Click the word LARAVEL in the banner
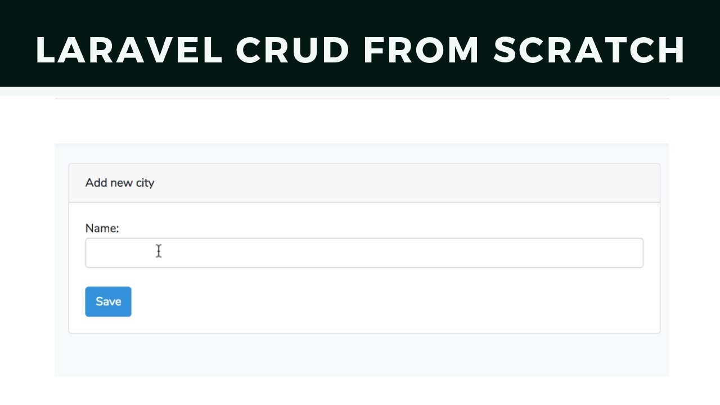 [x=129, y=50]
